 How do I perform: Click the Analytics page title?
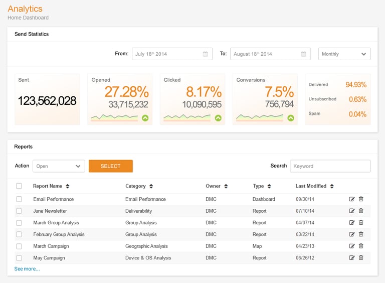[25, 9]
